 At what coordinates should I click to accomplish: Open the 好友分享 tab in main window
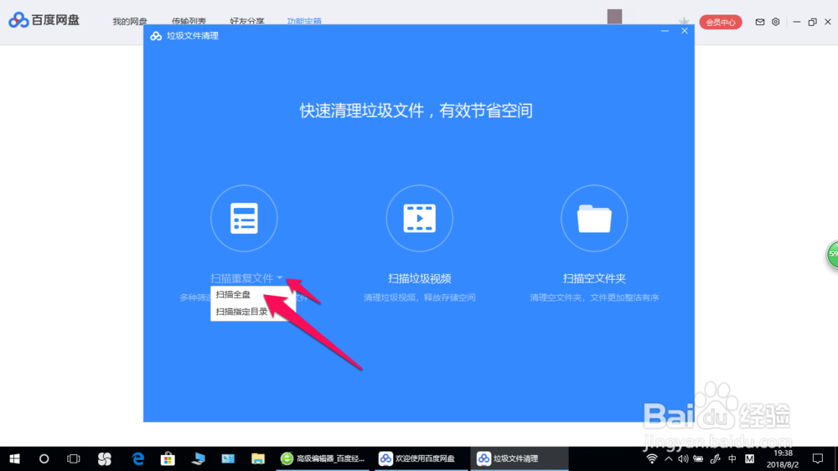click(247, 22)
